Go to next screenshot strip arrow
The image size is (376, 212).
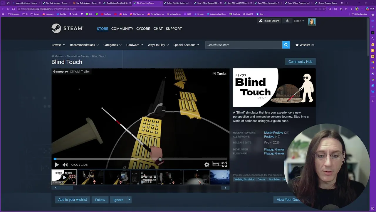[x=225, y=188]
